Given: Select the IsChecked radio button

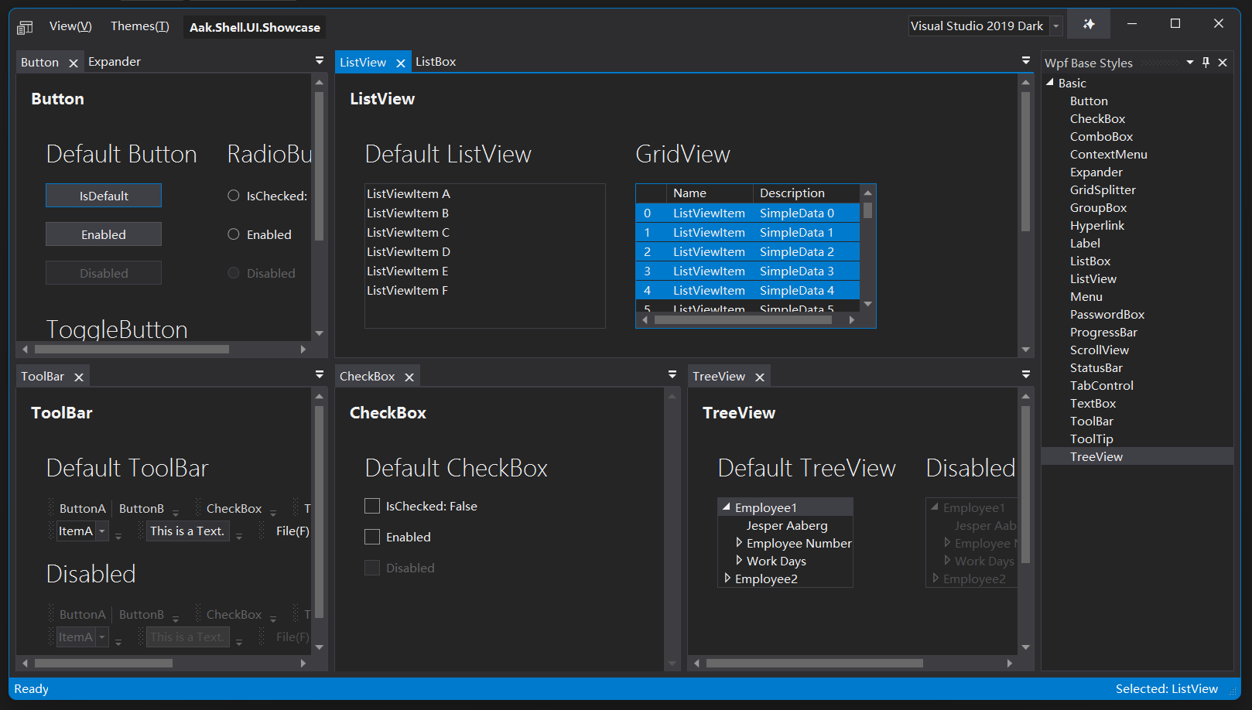Looking at the screenshot, I should click(233, 195).
